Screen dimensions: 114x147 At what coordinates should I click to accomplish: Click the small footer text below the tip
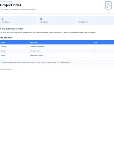(x=7, y=69)
